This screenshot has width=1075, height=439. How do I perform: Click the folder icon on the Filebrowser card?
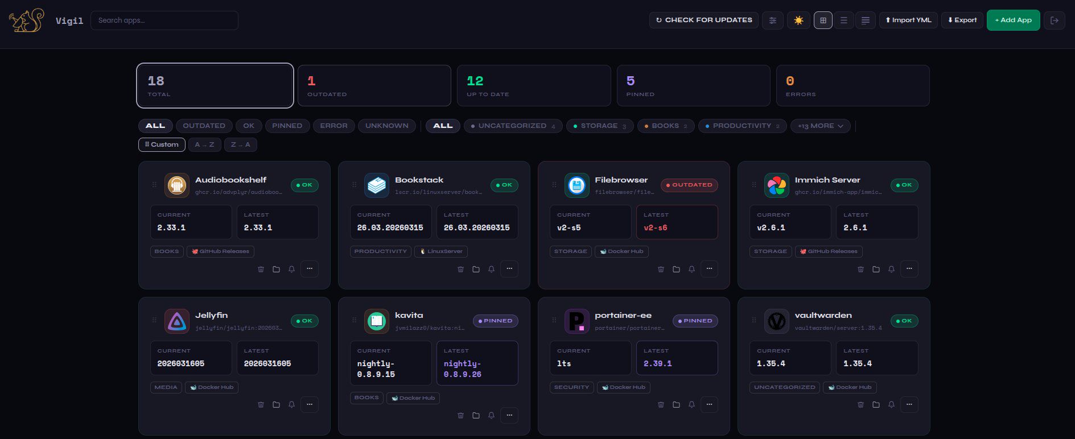coord(676,269)
